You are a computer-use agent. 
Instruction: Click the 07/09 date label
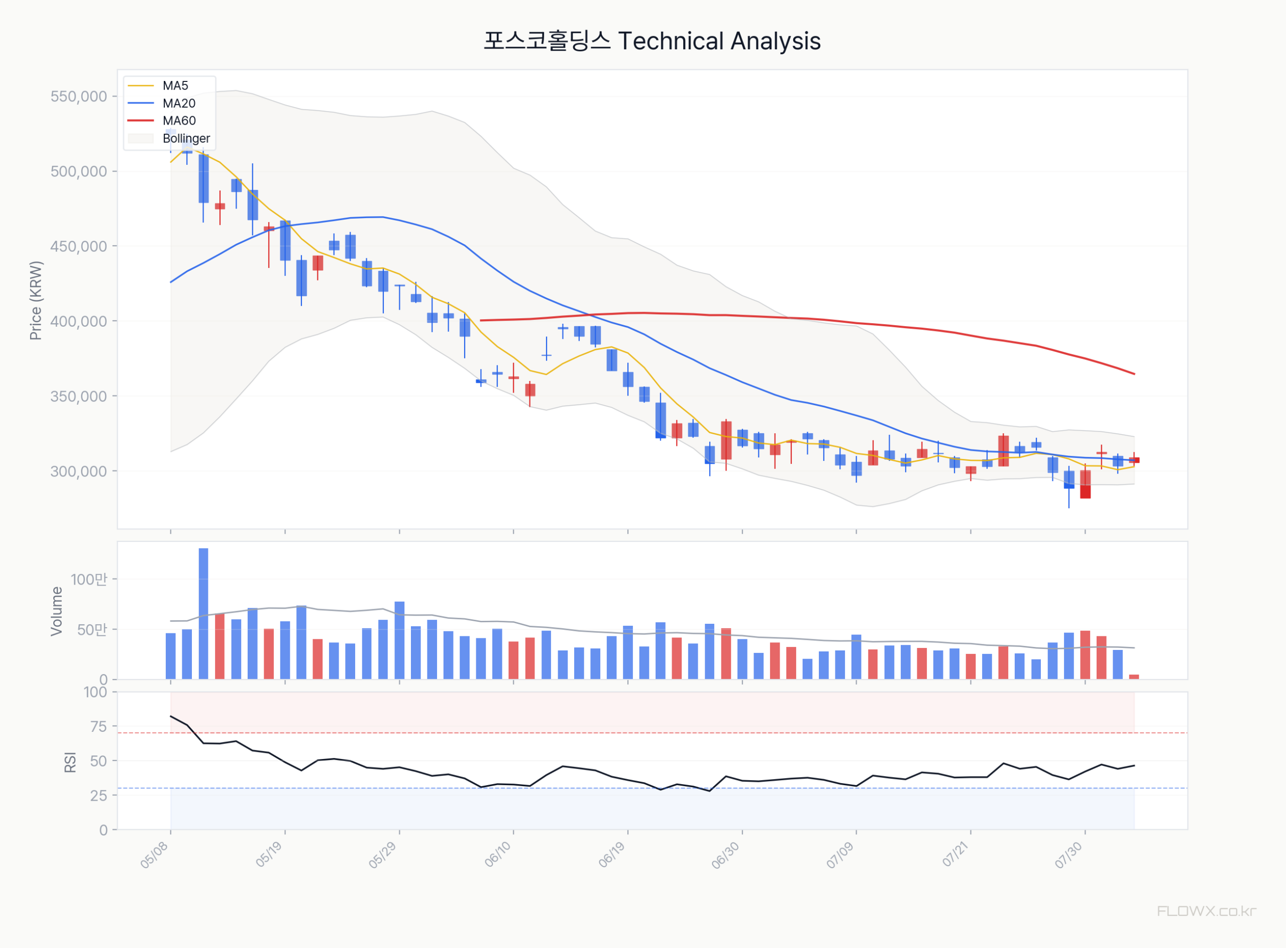click(840, 855)
